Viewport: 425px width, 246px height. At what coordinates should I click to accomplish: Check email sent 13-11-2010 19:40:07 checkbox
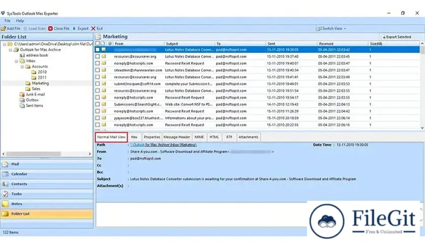pos(98,64)
